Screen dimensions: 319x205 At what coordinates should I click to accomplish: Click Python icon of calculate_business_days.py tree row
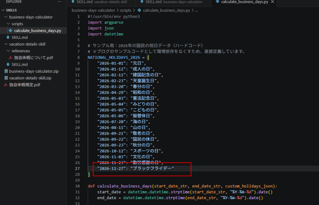(x=11, y=31)
